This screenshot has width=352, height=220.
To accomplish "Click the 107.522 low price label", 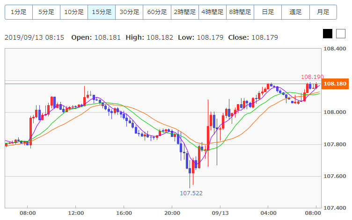I will click(191, 193).
